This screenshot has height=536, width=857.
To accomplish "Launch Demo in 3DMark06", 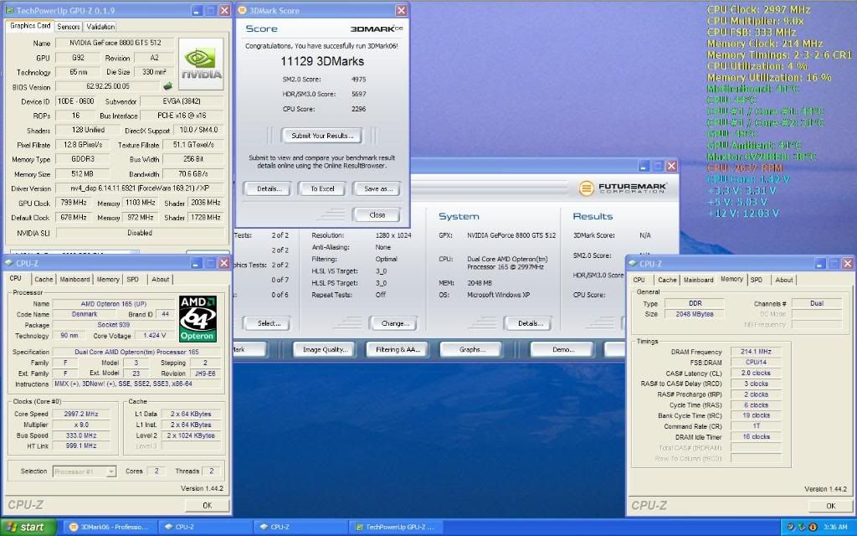I will pyautogui.click(x=563, y=349).
